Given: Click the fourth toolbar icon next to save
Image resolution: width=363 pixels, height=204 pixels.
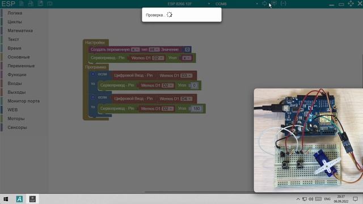Looking at the screenshot, I should tap(49, 3).
